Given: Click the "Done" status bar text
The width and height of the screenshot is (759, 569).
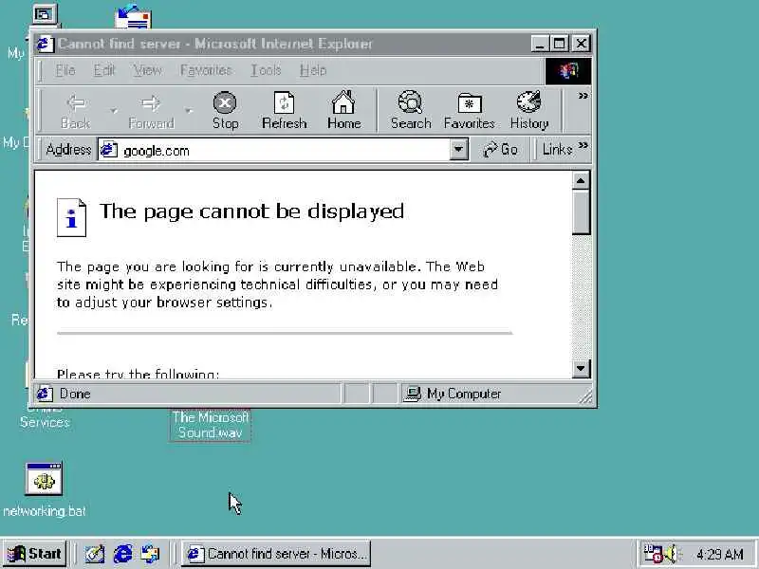Looking at the screenshot, I should 75,394.
